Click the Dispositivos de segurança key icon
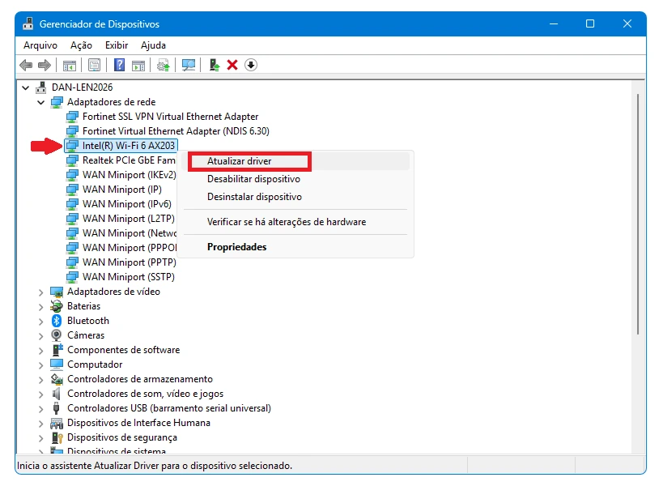This screenshot has height=486, width=663. (x=57, y=437)
